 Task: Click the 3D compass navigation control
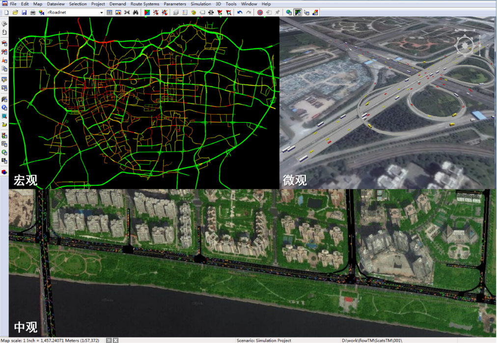(x=464, y=45)
